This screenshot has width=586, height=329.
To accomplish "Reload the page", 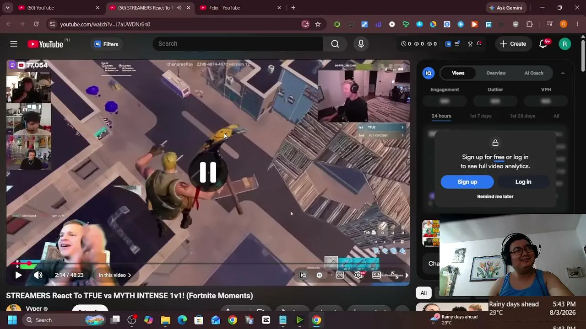I will click(x=36, y=24).
